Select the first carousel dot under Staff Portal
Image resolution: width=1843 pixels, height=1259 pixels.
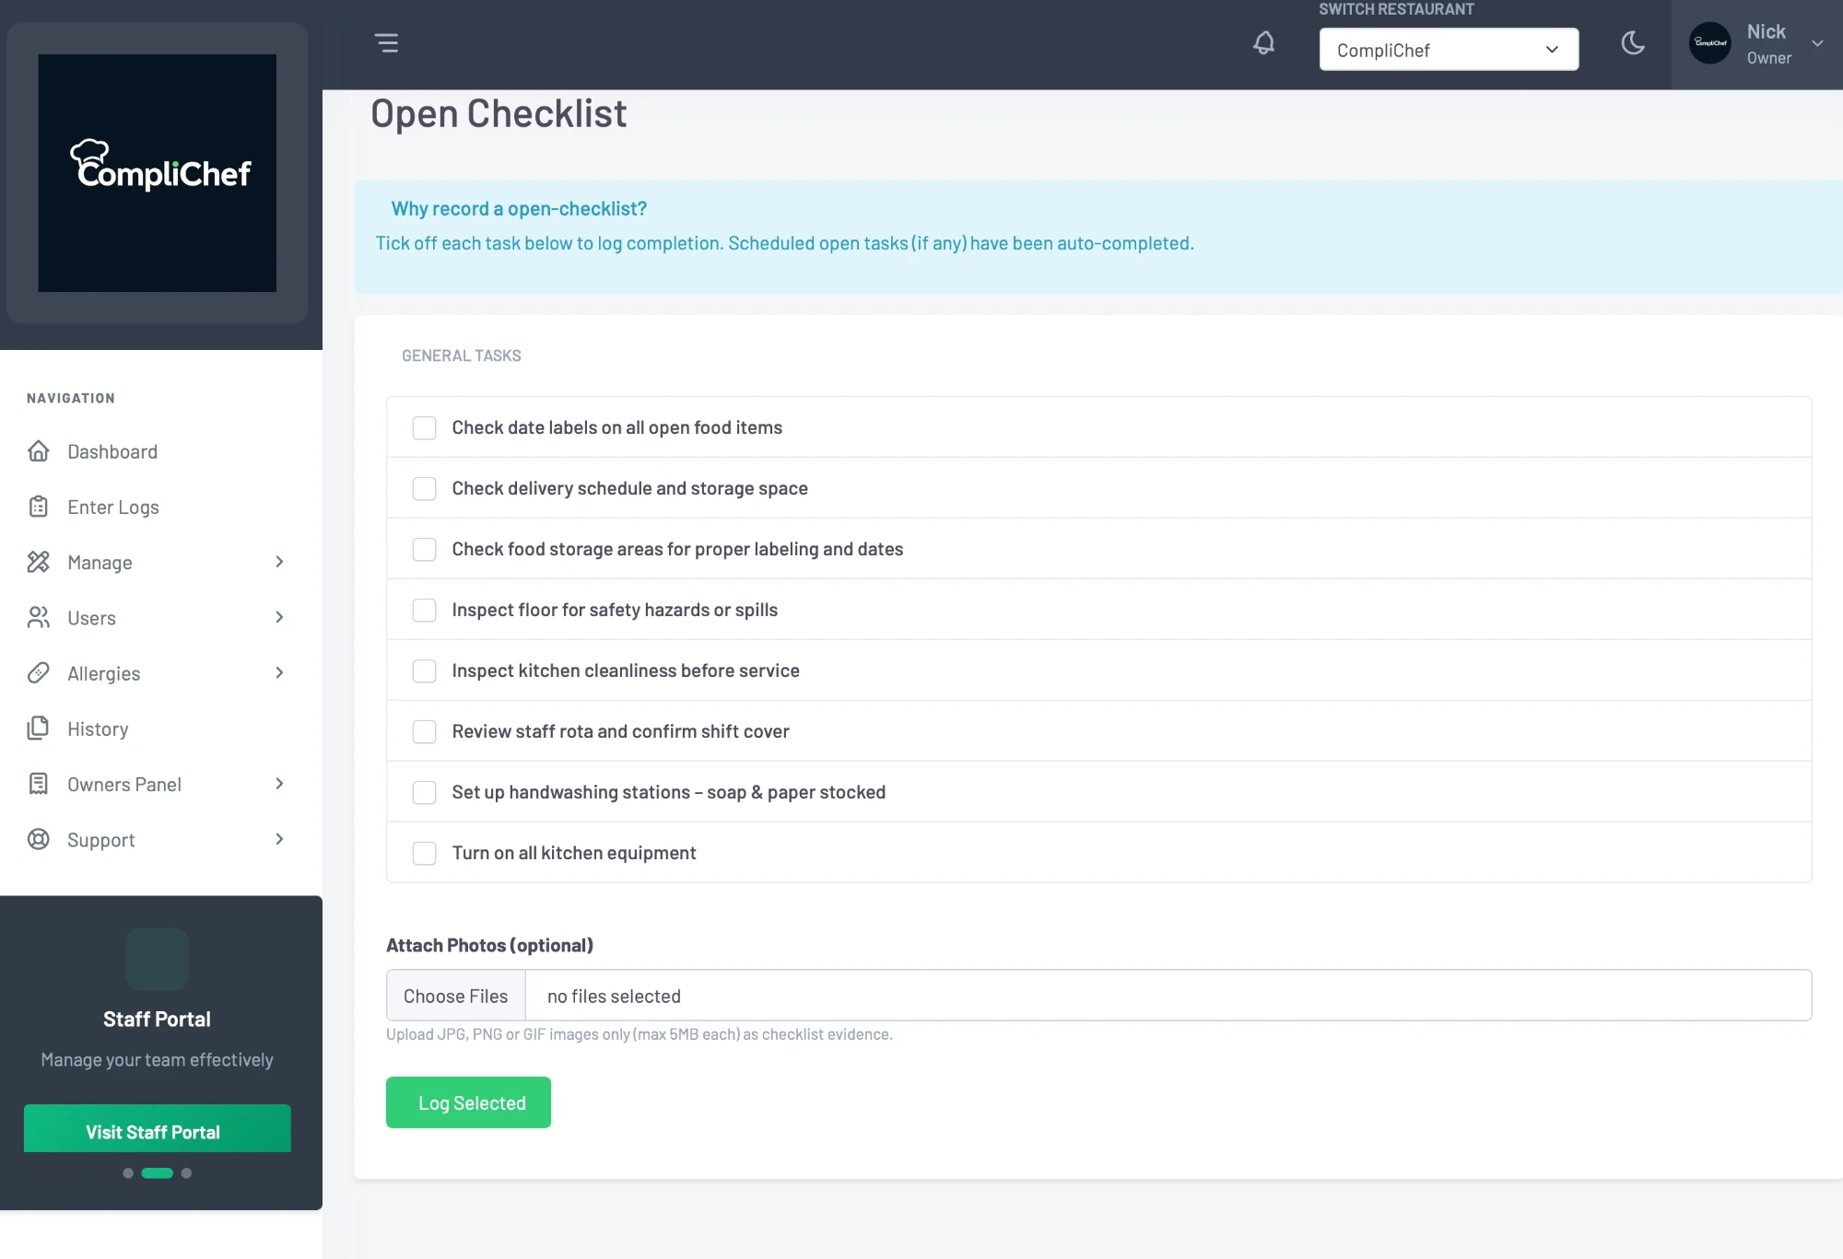coord(128,1173)
